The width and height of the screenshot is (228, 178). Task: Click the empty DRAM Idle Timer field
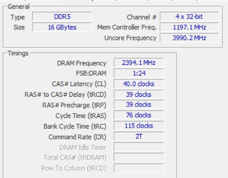pyautogui.click(x=139, y=147)
